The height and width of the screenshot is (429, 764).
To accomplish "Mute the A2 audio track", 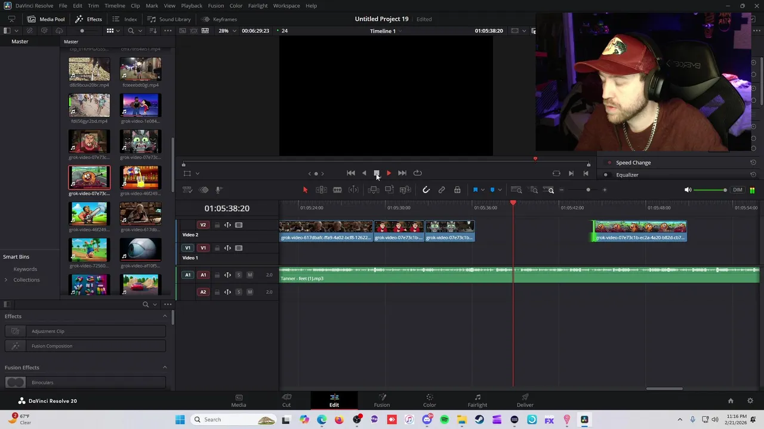I will coord(250,292).
